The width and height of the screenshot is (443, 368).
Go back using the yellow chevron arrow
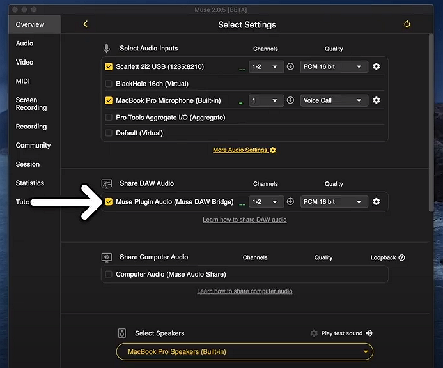click(x=85, y=24)
